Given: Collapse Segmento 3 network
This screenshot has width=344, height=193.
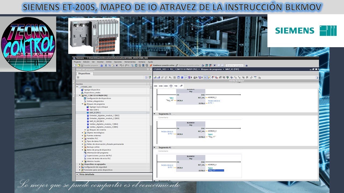Looking at the screenshot, I should 155,114.
